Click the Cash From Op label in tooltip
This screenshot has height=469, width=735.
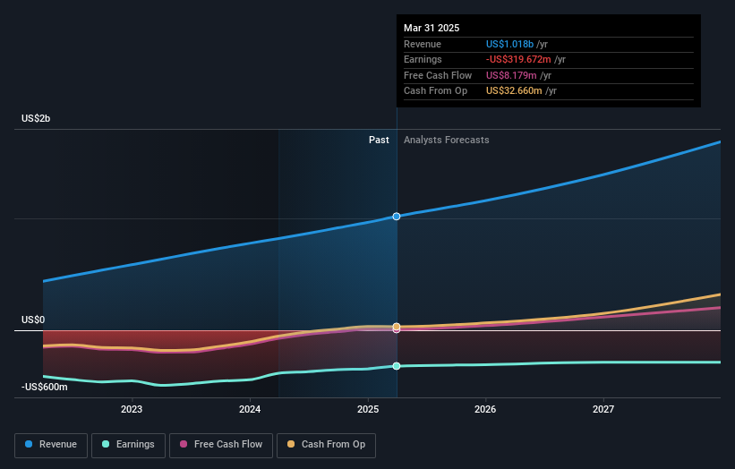(435, 91)
